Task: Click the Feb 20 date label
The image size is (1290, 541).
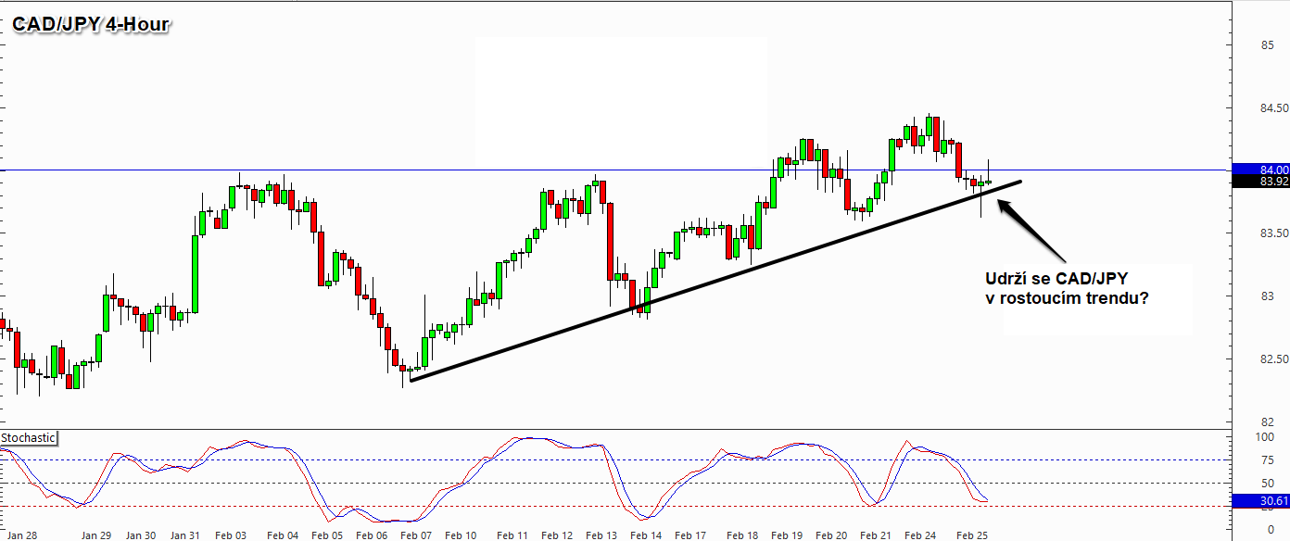Action: [x=831, y=535]
